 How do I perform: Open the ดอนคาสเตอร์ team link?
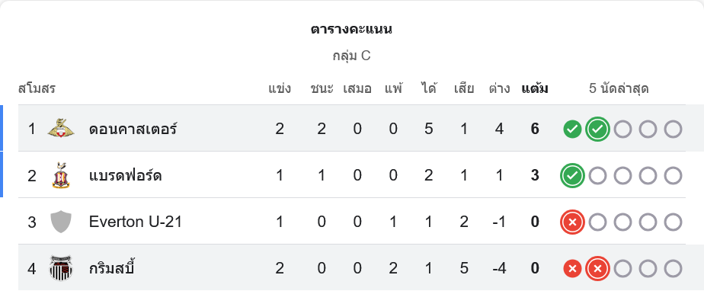tap(133, 129)
